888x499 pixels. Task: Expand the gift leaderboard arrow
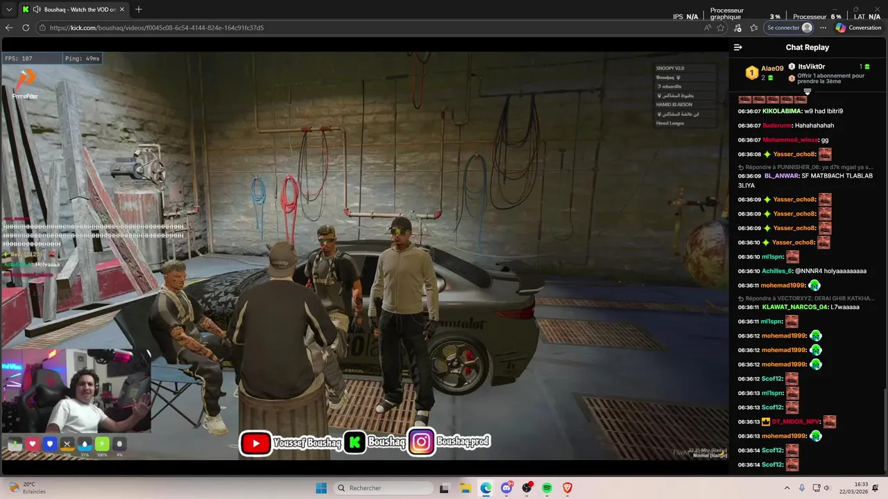807,91
